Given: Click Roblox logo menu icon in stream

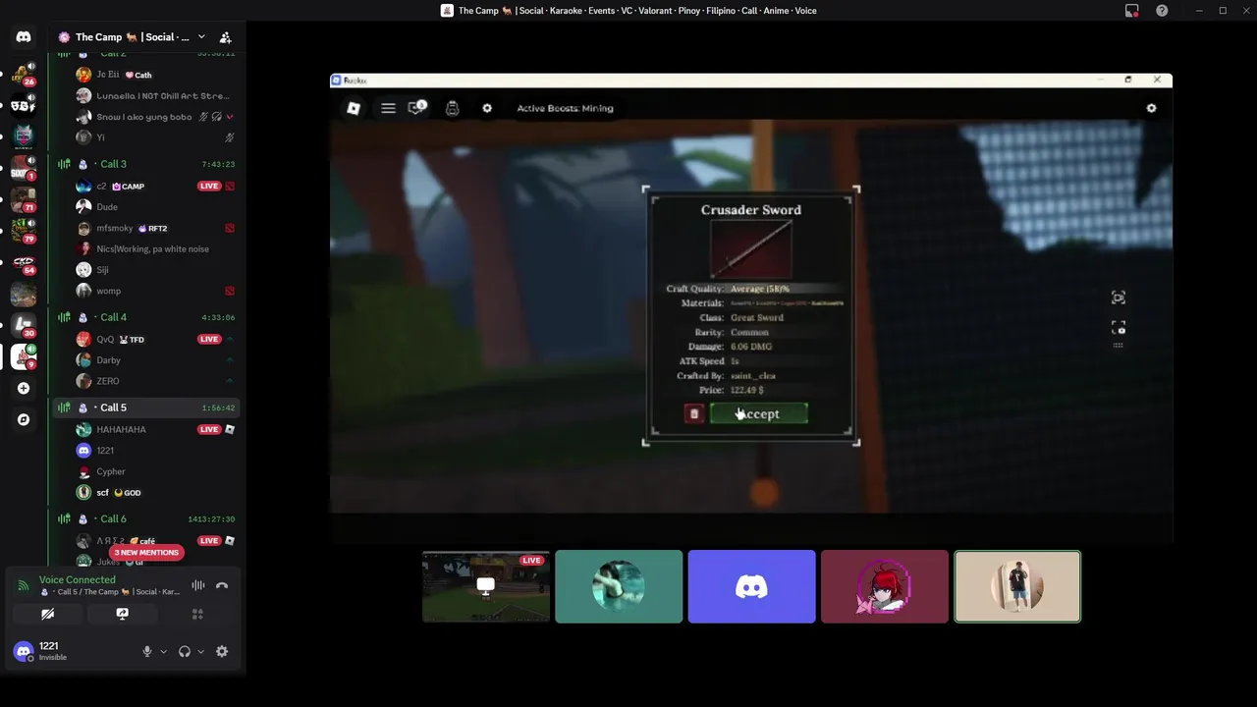Looking at the screenshot, I should [354, 108].
